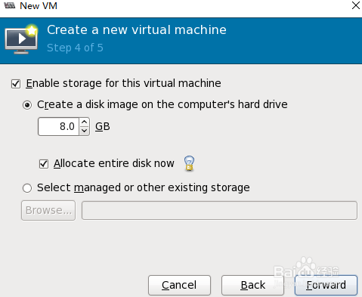
Task: Click the New VM window title
Action: (x=39, y=5)
